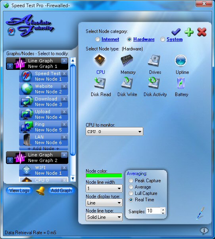Click the green Node color swatch
The image size is (215, 239).
pos(104,176)
